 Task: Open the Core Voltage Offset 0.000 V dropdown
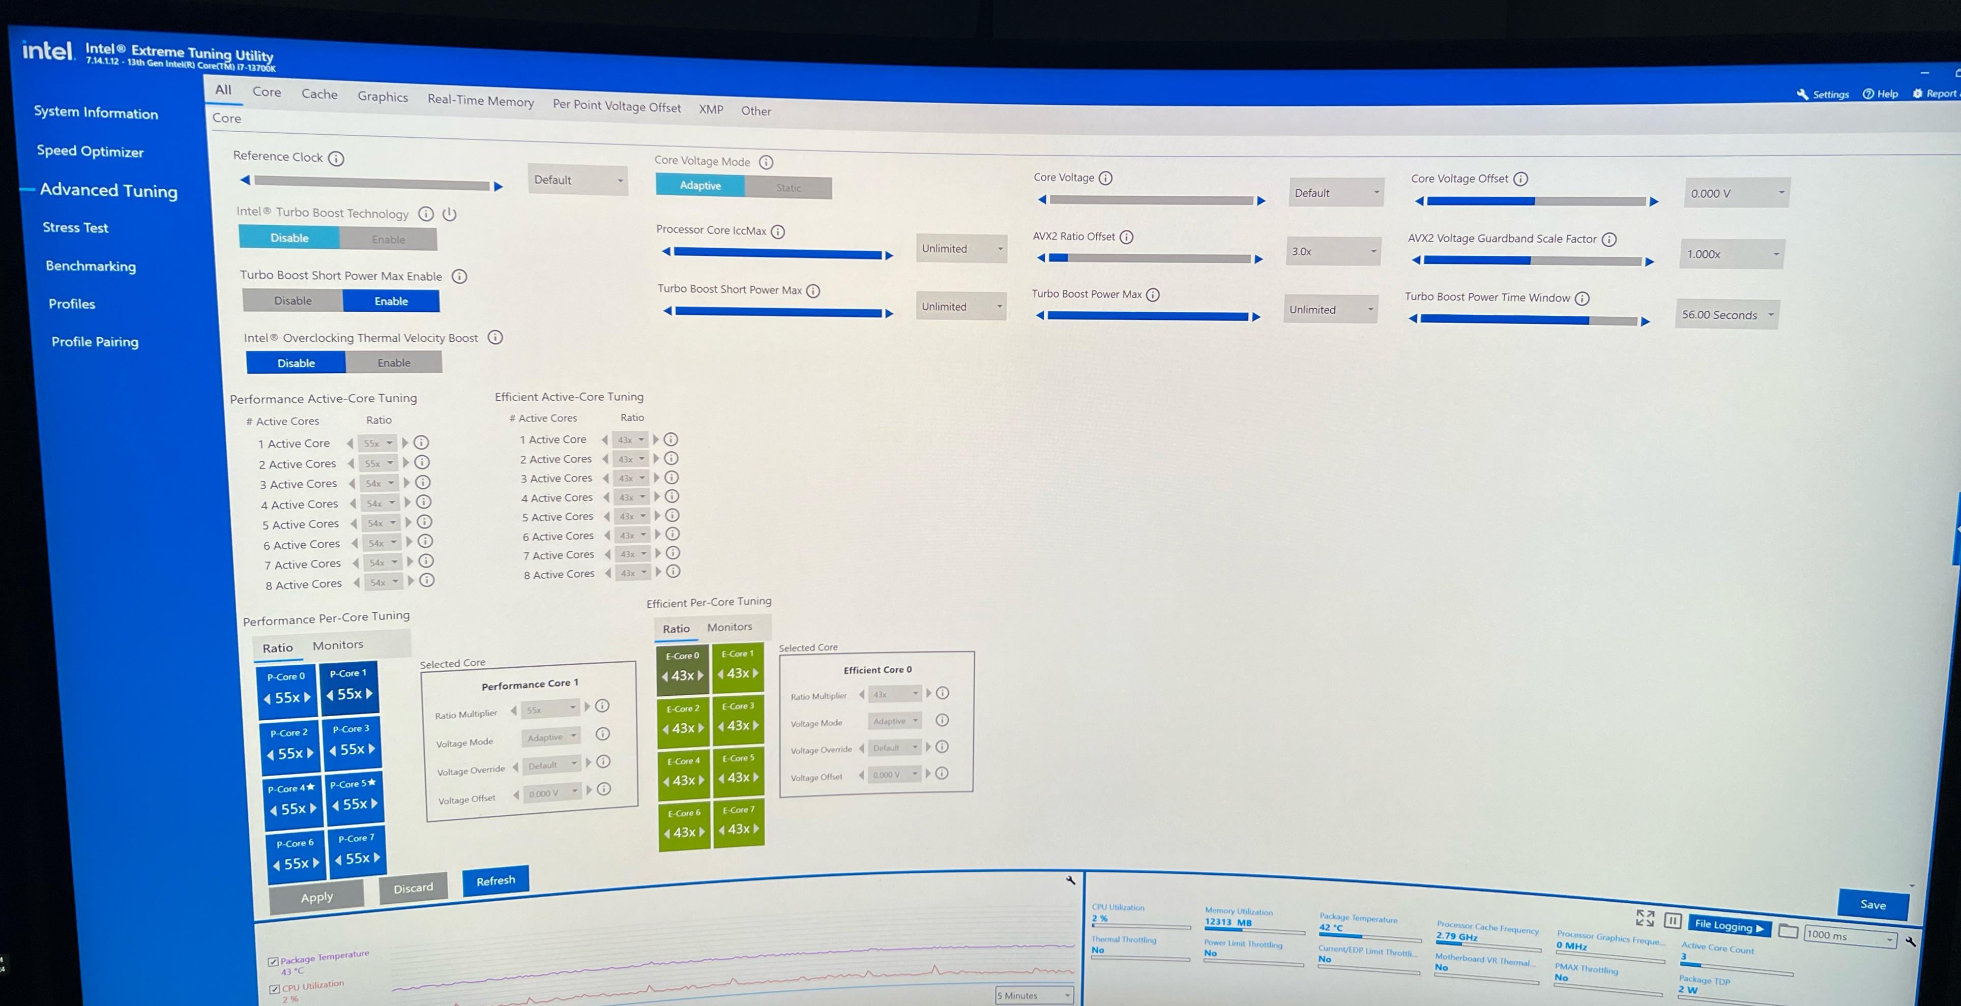[1737, 193]
